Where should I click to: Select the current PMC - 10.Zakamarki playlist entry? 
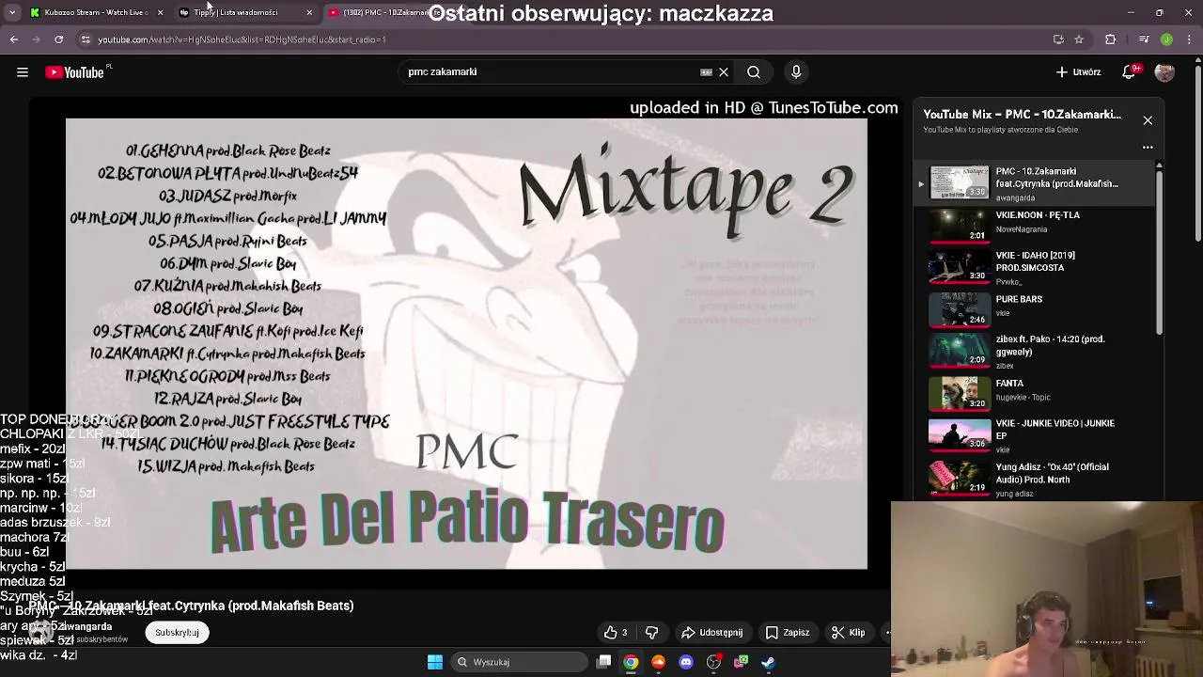point(1037,183)
